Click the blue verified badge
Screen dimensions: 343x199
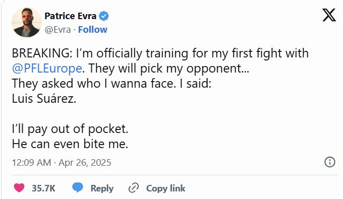coord(104,16)
